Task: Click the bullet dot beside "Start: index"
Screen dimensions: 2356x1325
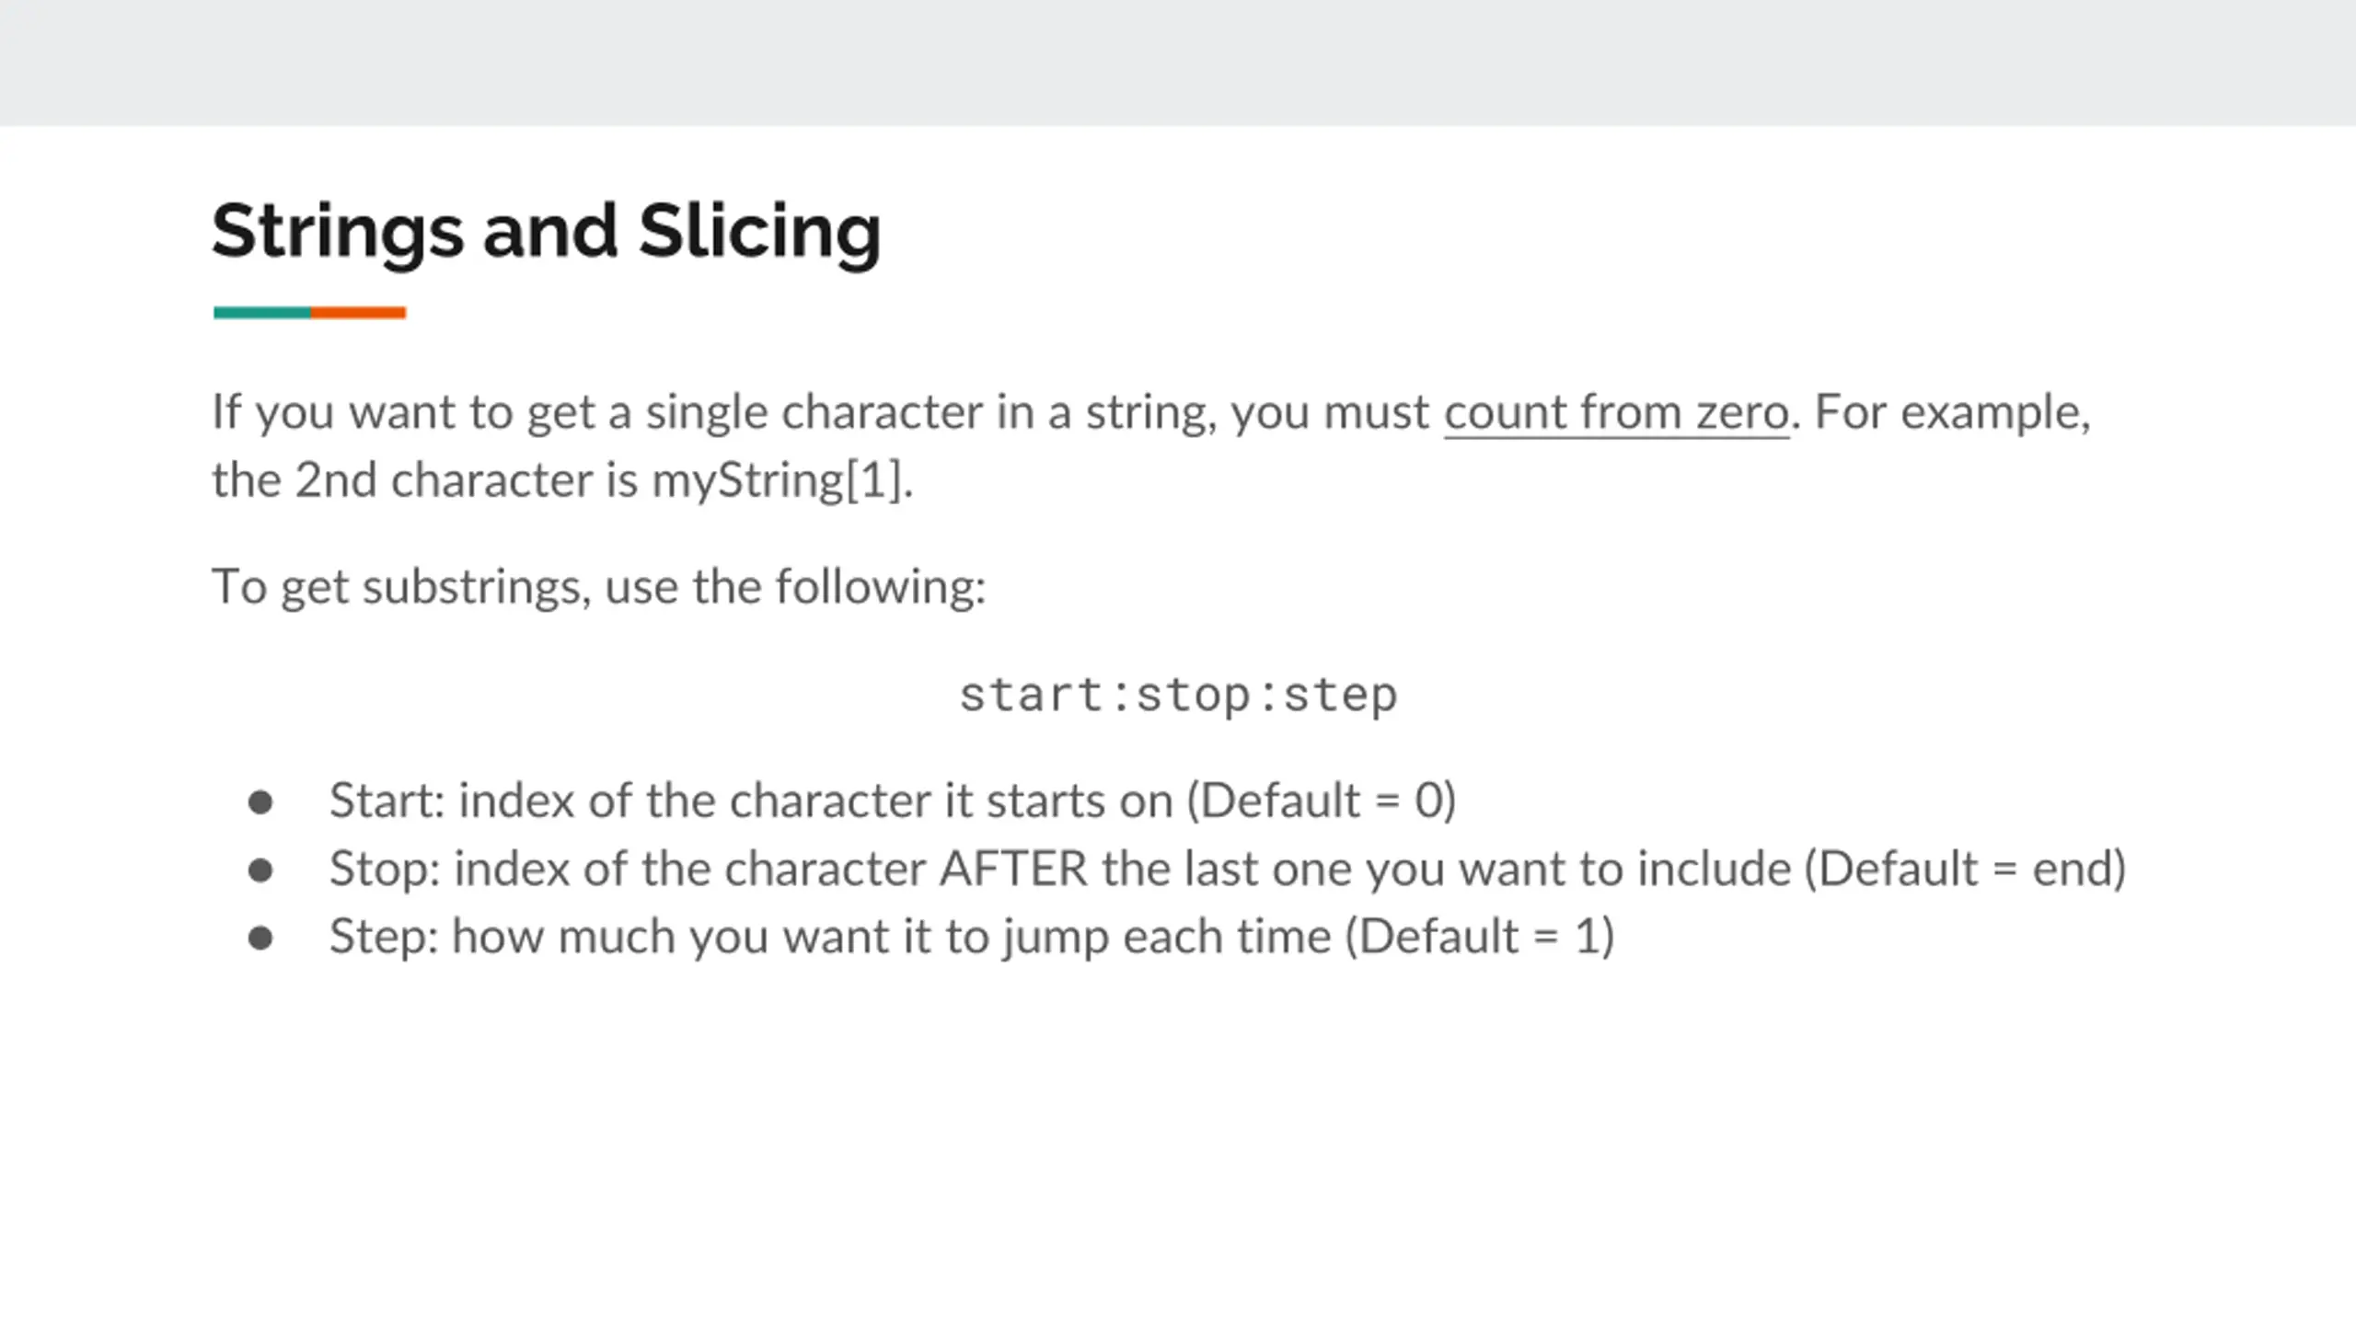Action: point(260,801)
